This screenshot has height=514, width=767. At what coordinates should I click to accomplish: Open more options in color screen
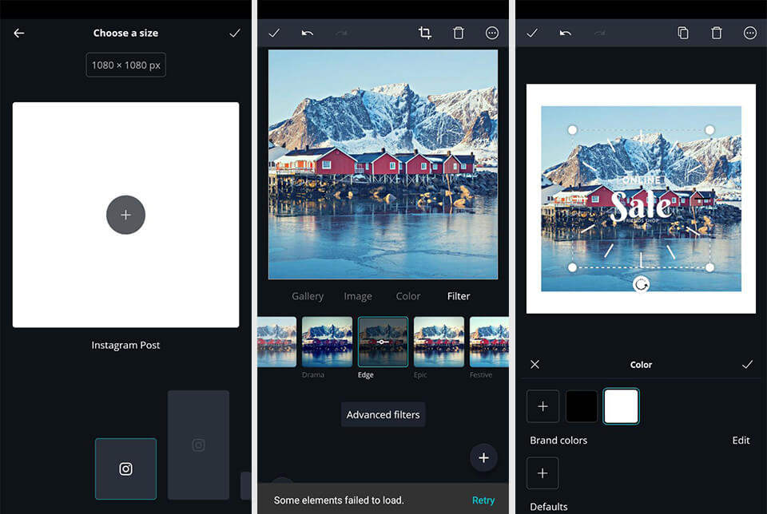(750, 33)
